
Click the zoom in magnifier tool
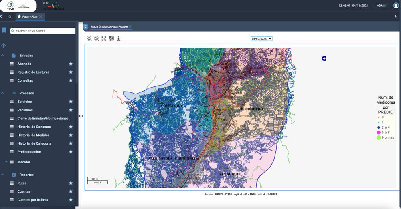pyautogui.click(x=89, y=38)
